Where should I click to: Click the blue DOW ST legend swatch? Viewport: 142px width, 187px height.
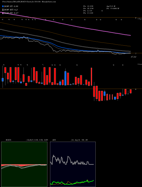pos(3,6)
